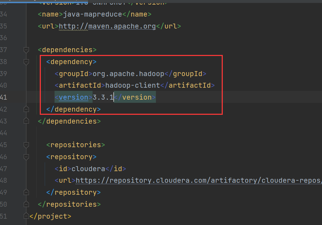Click fold end marker beside closing repositories tag
The height and width of the screenshot is (225, 322).
pyautogui.click(x=26, y=204)
